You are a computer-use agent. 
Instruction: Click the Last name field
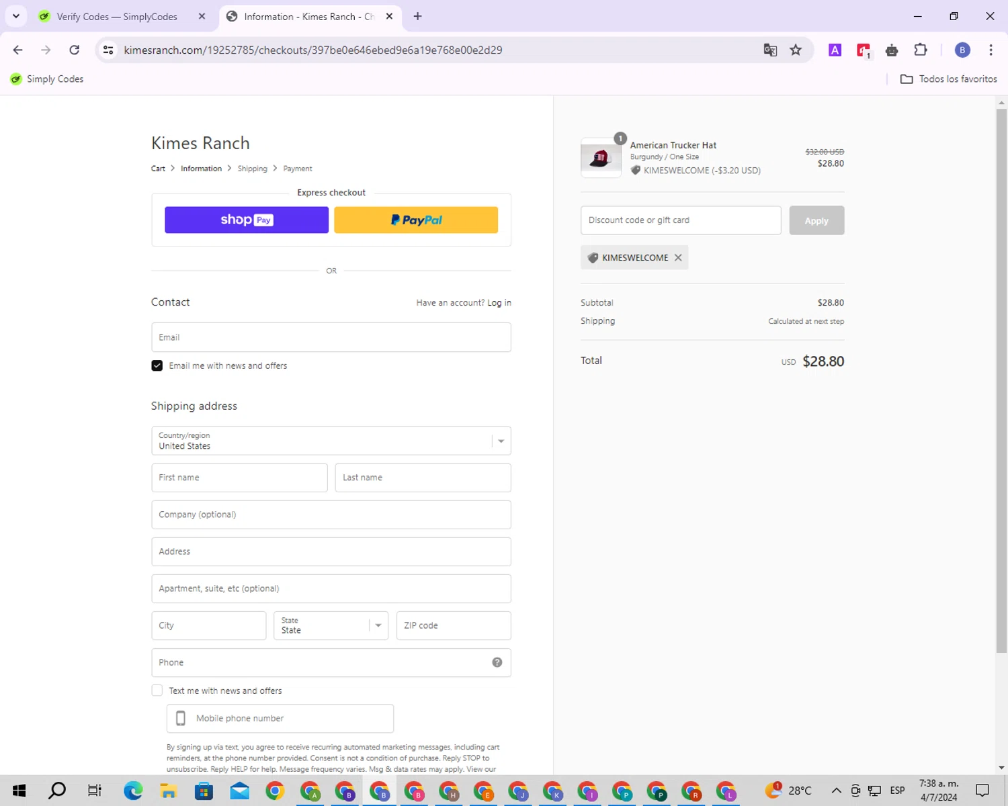[423, 478]
